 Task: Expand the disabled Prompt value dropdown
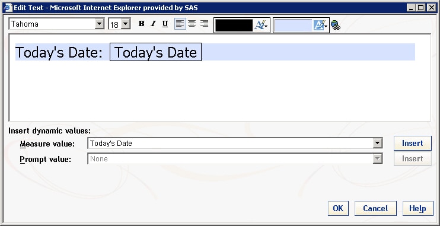(x=378, y=159)
